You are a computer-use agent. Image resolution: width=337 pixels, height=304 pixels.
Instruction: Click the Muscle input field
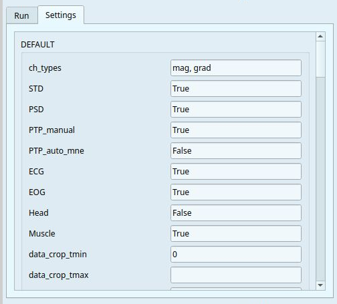click(236, 233)
